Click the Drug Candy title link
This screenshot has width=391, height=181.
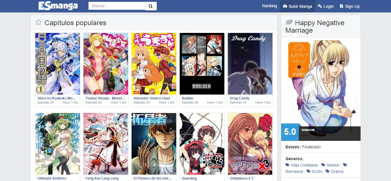(x=240, y=98)
